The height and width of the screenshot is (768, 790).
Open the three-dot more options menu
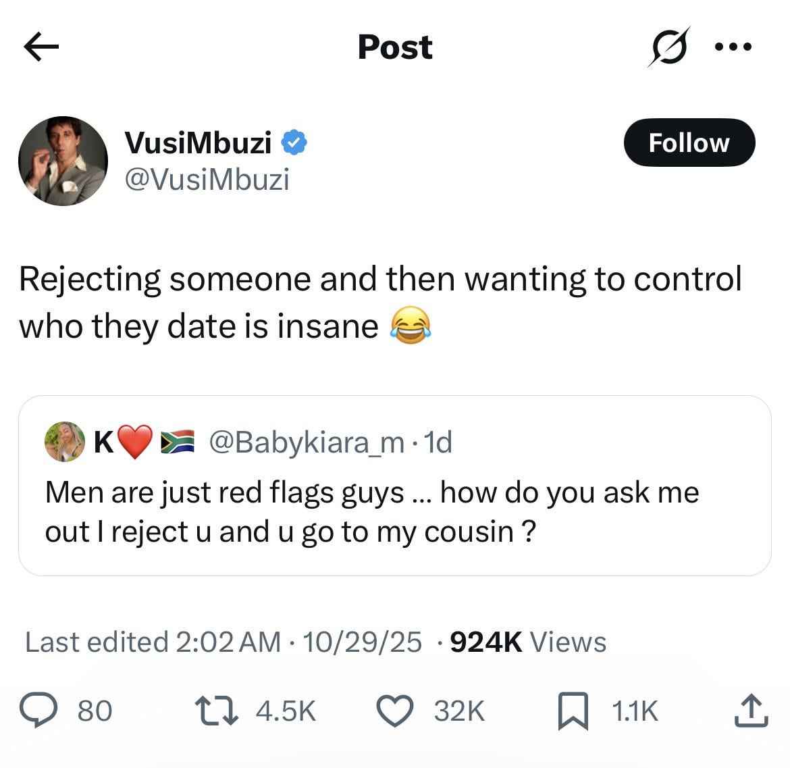click(733, 47)
